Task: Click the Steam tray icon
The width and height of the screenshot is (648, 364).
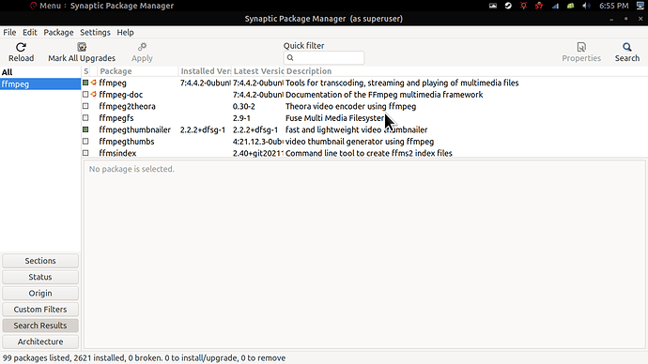Action: click(x=508, y=6)
